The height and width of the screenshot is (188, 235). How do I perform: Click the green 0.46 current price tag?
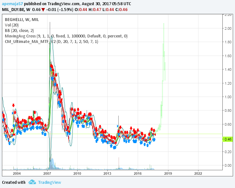pyautogui.click(x=228, y=139)
